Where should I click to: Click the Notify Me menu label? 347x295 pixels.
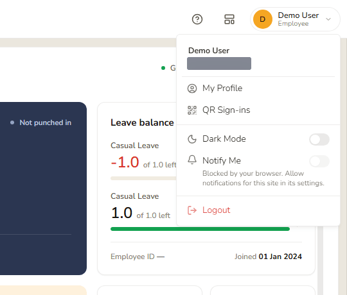click(x=222, y=160)
